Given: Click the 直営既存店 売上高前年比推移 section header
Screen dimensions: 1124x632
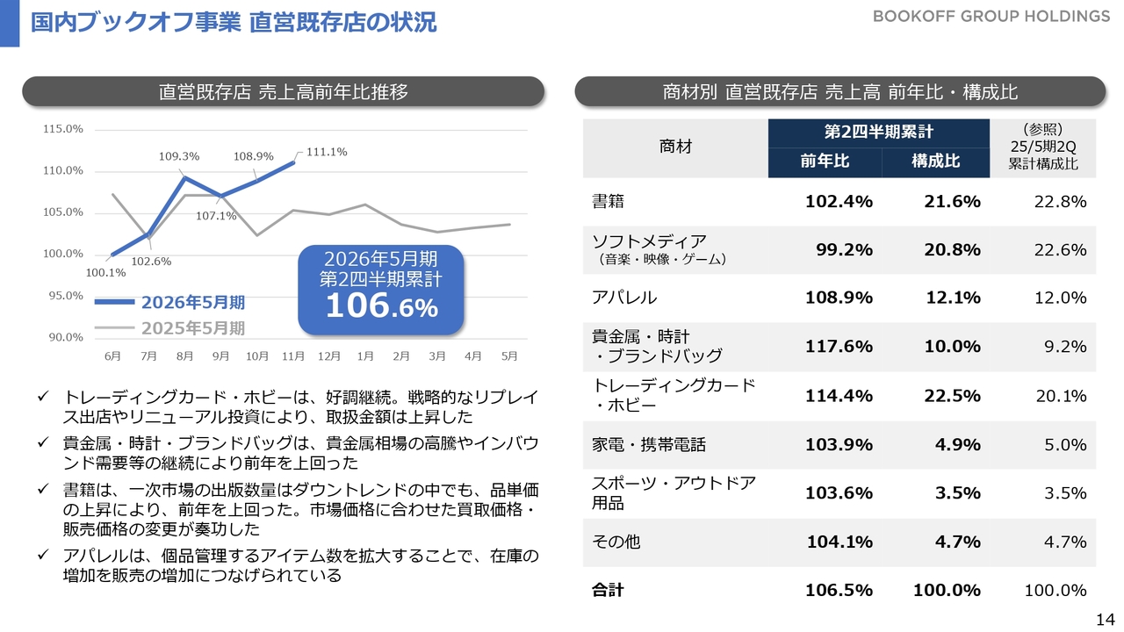Looking at the screenshot, I should (x=283, y=91).
